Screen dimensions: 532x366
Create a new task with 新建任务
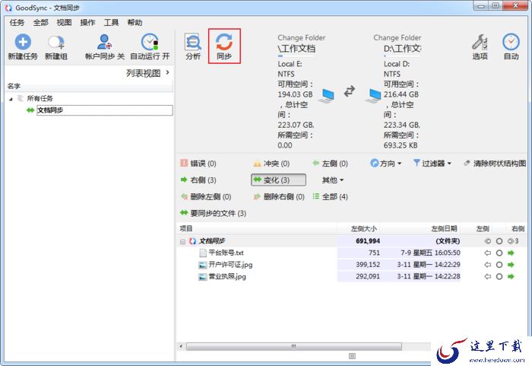click(23, 47)
